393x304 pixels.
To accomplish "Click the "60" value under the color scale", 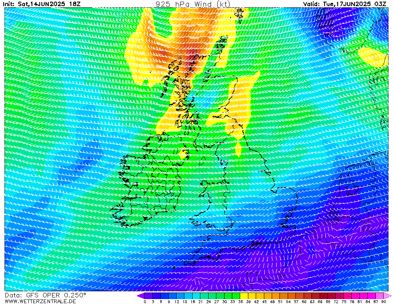I will [x=304, y=302].
